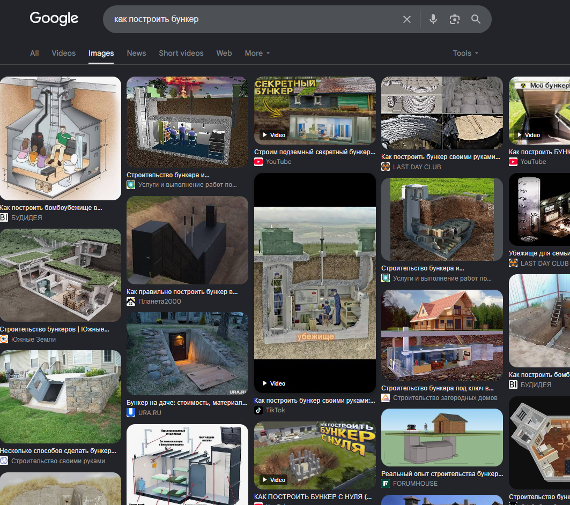This screenshot has width=570, height=505.
Task: Open the URA.RU dacha bunker entrance image
Action: click(x=187, y=353)
